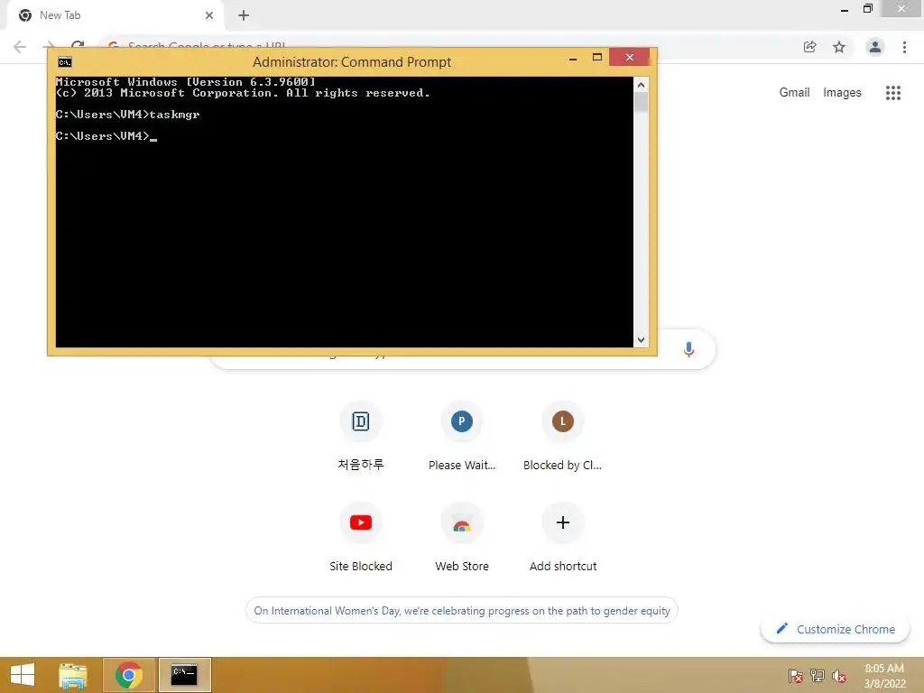
Task: Open File Explorer from taskbar
Action: (x=73, y=675)
